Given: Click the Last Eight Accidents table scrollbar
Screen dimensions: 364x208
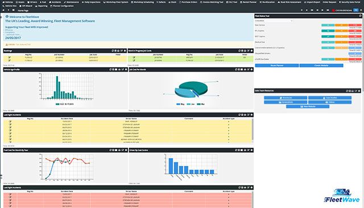Looking at the screenshot, I should coord(253,129).
